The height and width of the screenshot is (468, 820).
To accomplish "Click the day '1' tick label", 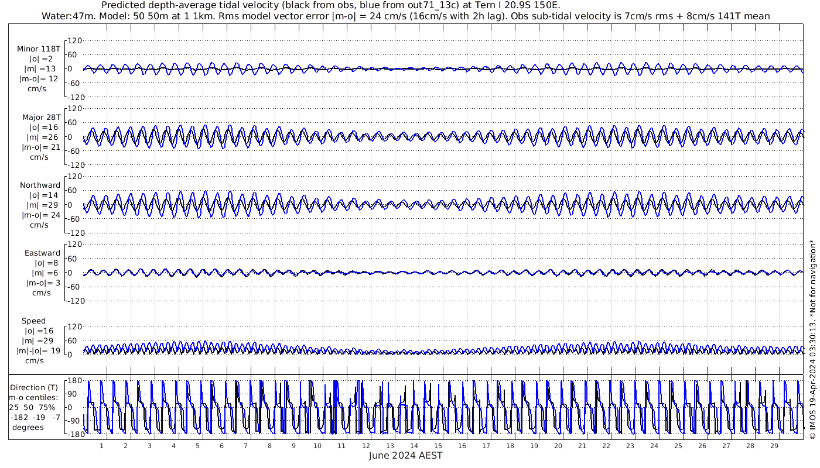I will 101,445.
